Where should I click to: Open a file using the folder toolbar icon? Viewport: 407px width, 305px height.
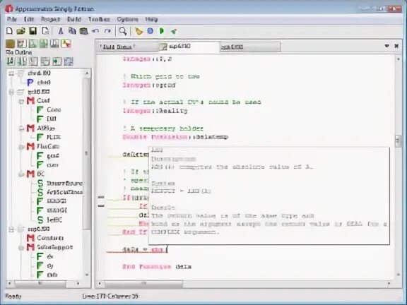tap(20, 31)
